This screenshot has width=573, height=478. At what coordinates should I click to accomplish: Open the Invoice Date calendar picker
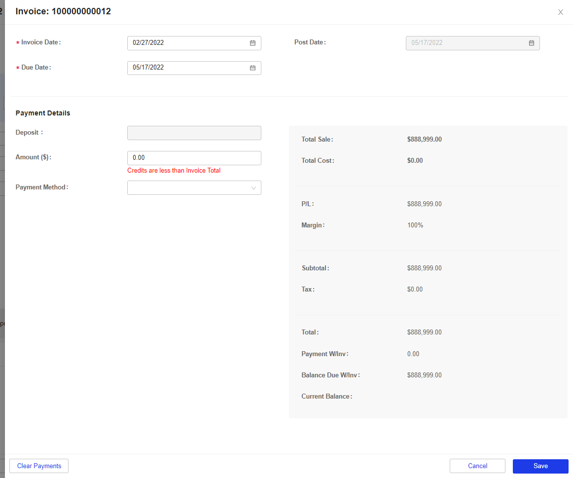coord(252,43)
